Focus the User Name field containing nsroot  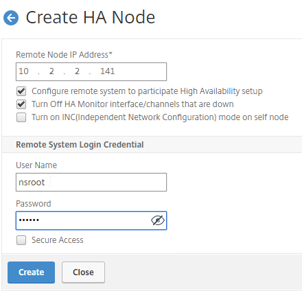91,183
